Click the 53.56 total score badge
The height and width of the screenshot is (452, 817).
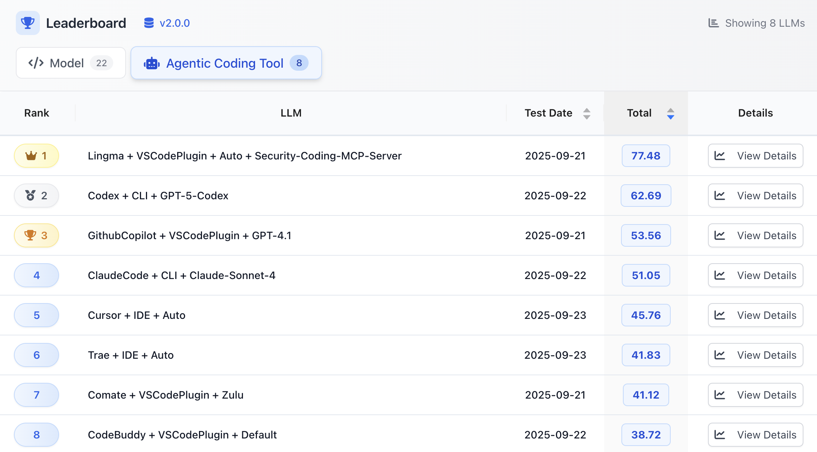coord(646,235)
